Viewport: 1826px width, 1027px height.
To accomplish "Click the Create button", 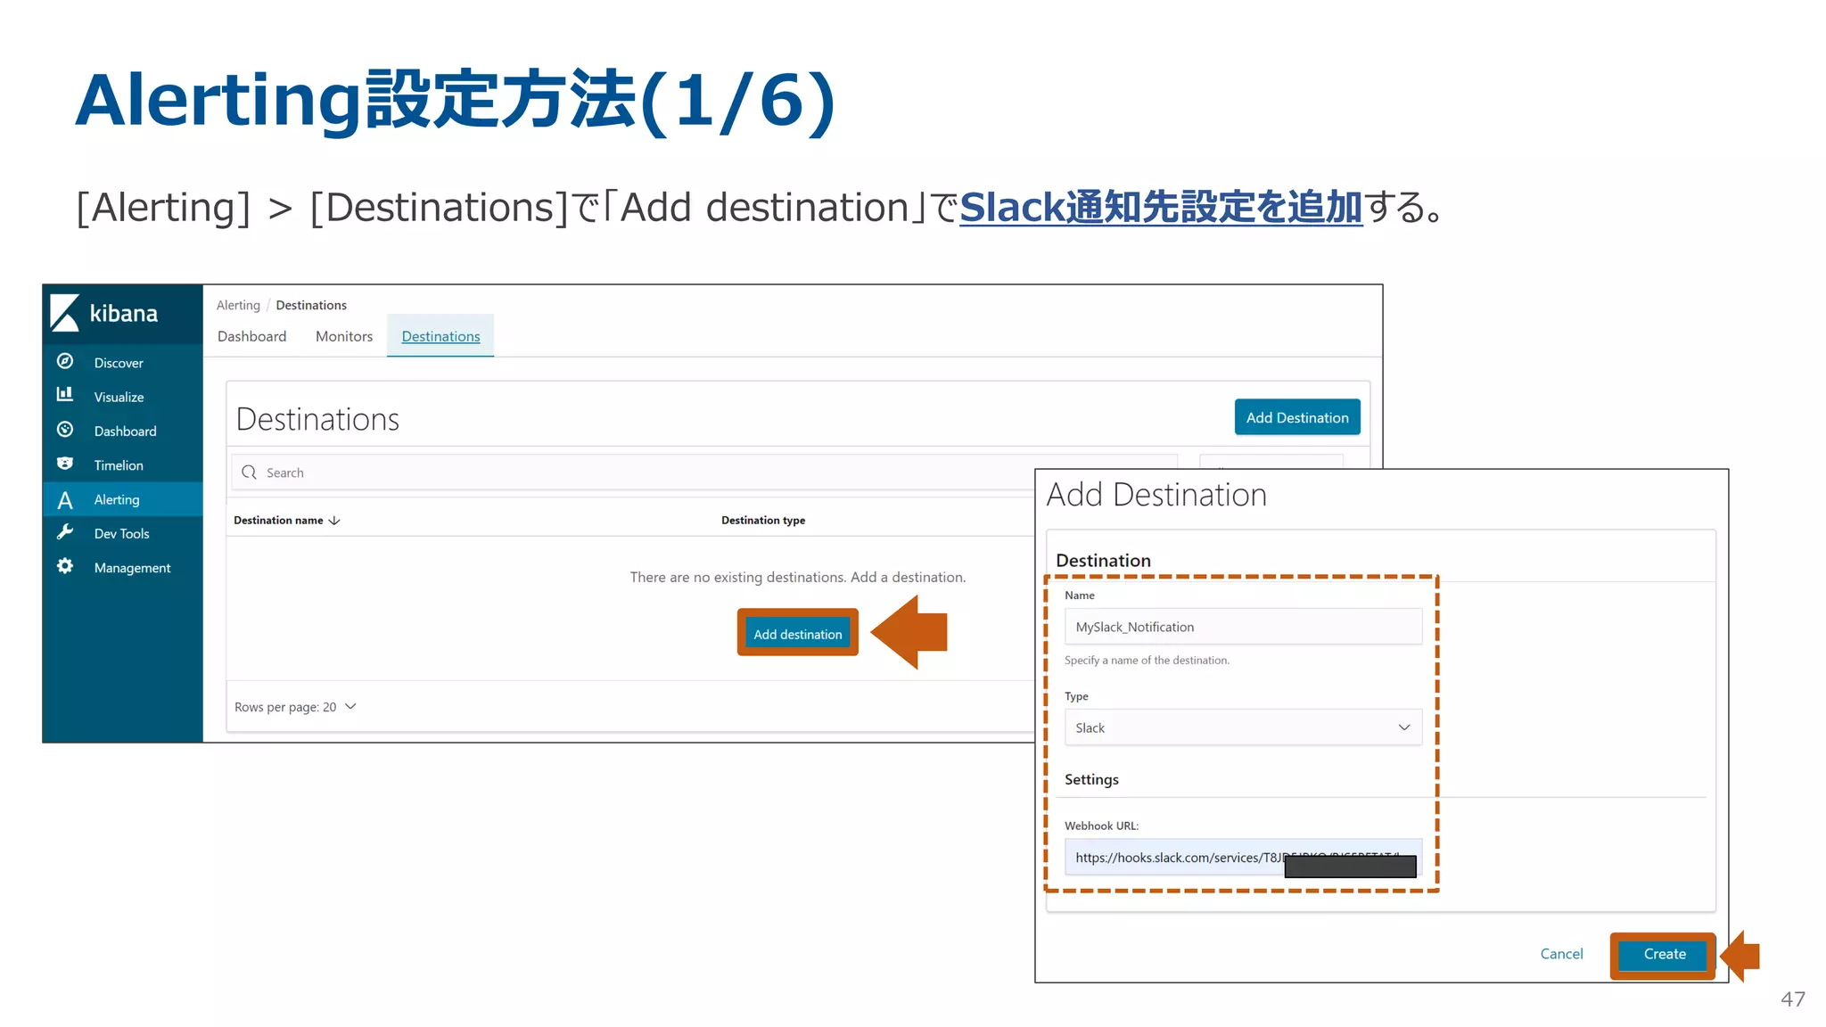I will click(x=1664, y=955).
